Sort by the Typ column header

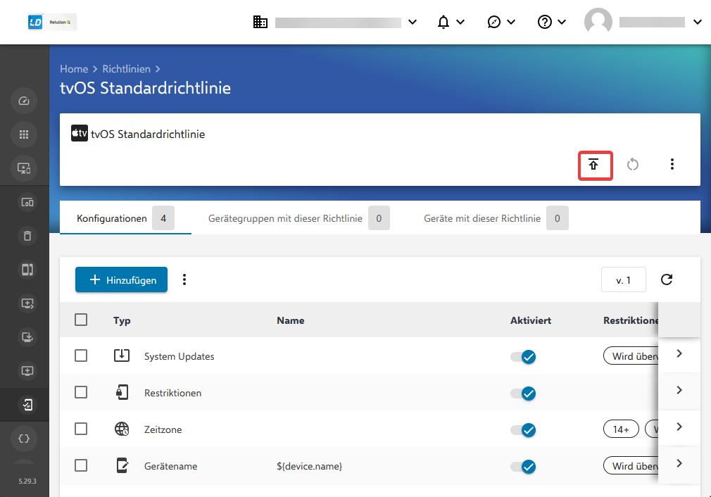122,320
